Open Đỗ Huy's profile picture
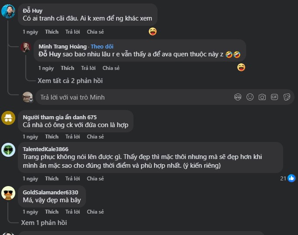The image size is (298, 235). pos(8,11)
